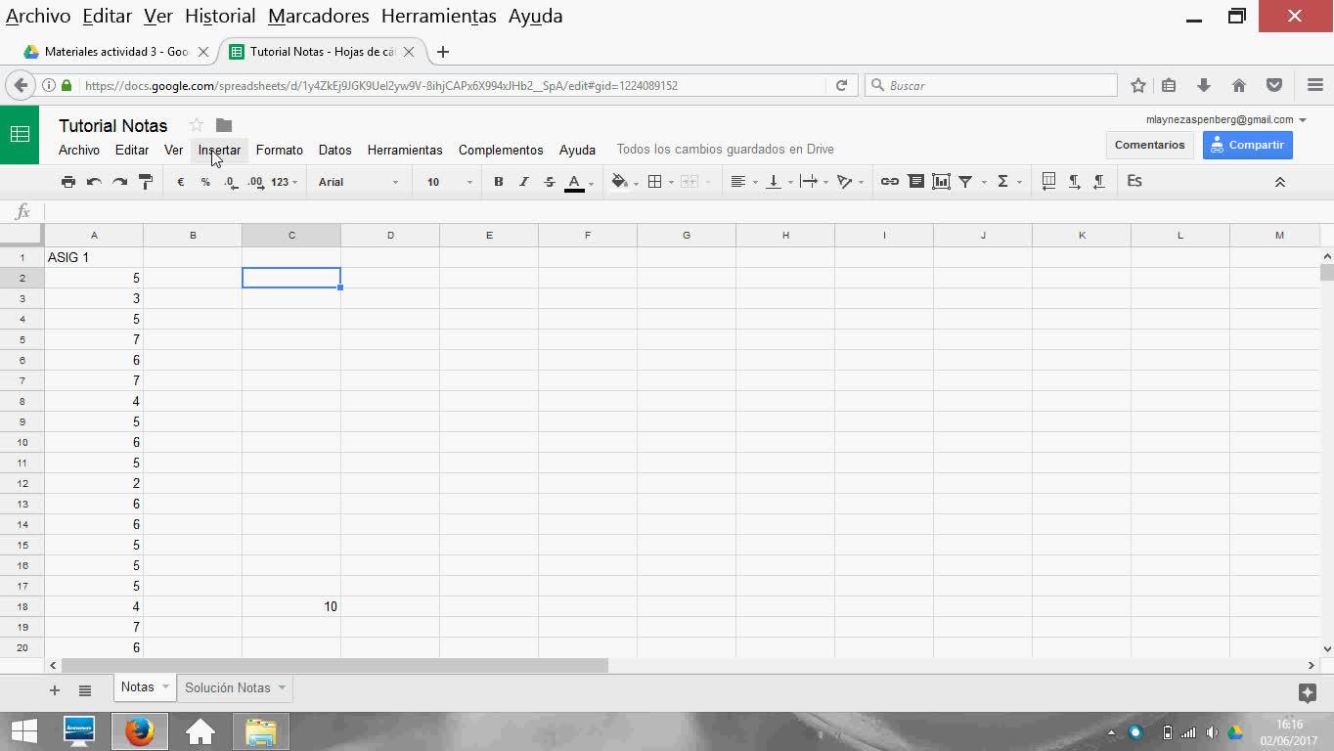Toggle the filter on the sheet
Image resolution: width=1334 pixels, height=751 pixels.
[x=965, y=182]
